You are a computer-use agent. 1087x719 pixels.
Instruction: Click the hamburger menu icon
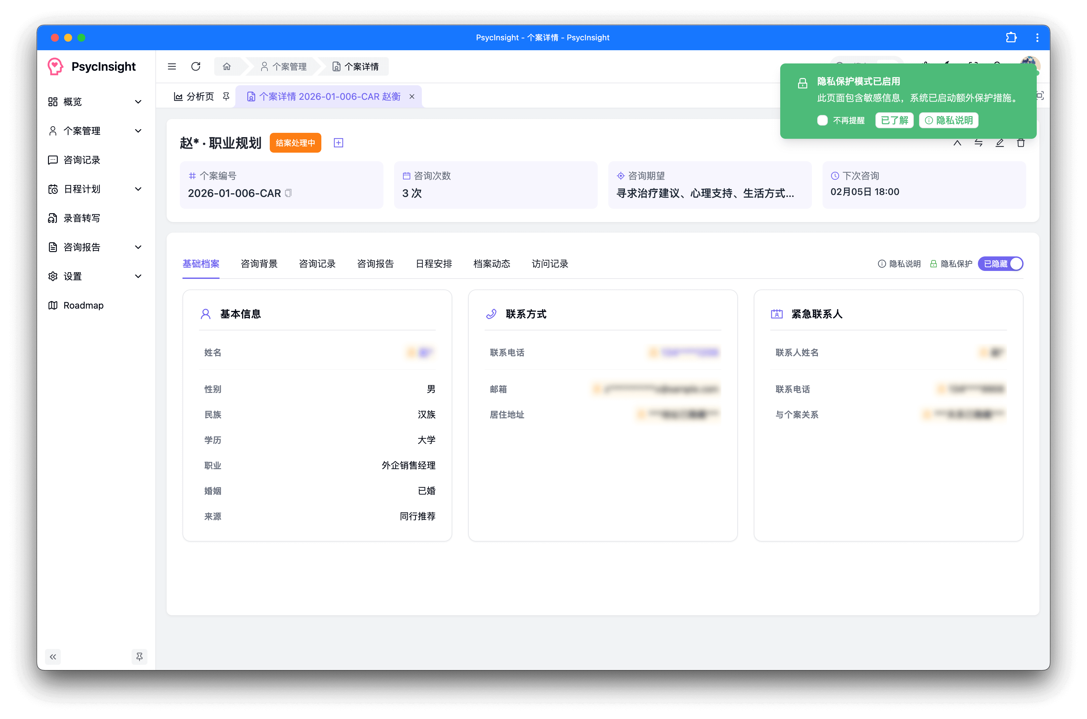tap(172, 66)
